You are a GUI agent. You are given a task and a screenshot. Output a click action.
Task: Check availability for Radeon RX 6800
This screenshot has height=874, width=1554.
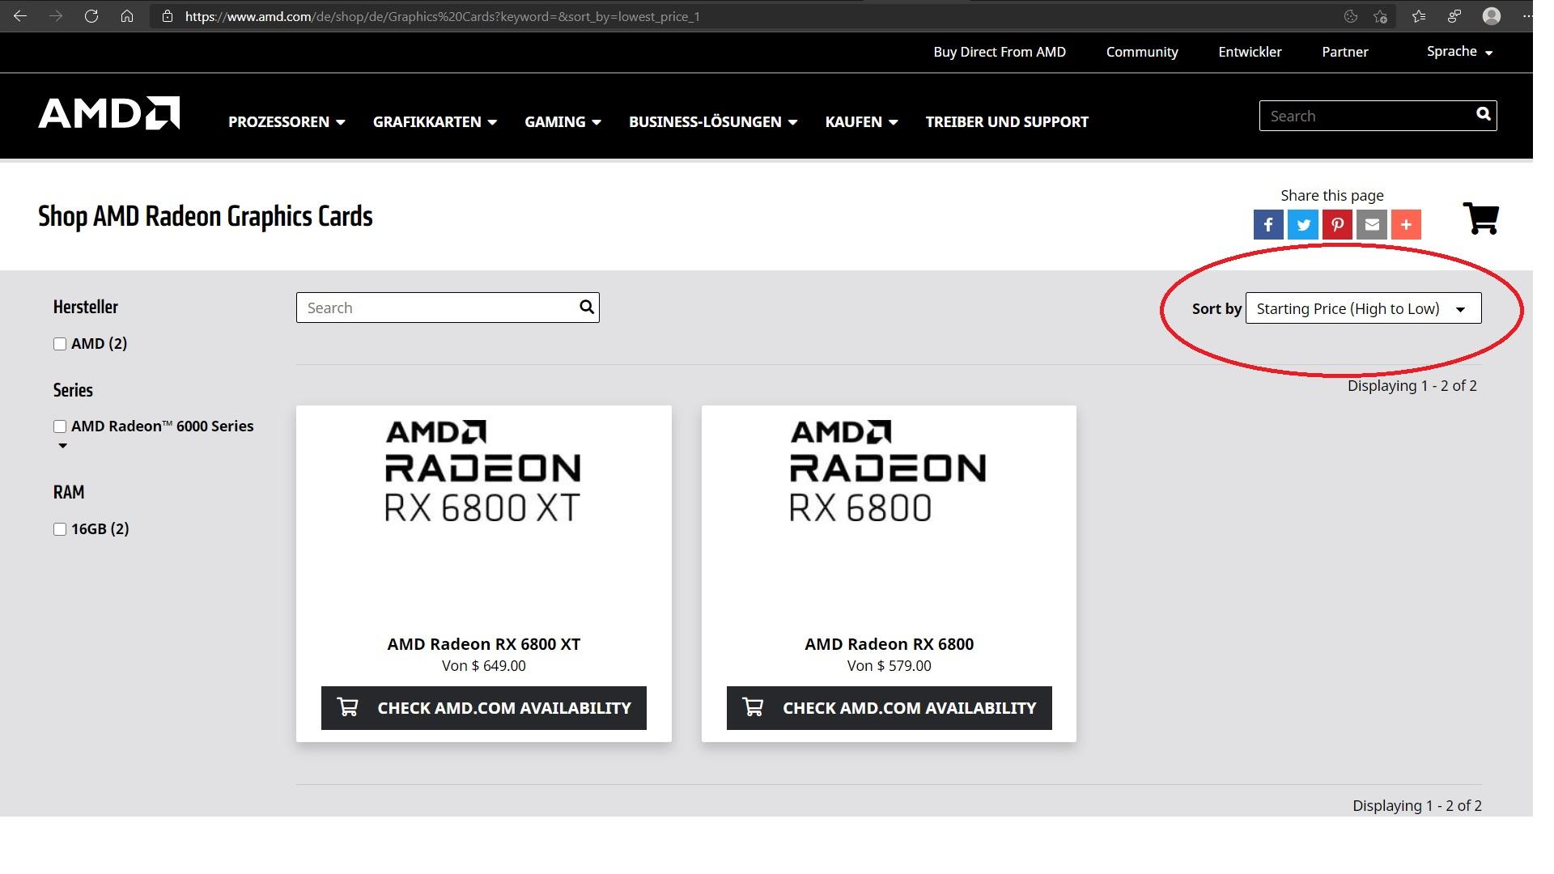point(890,708)
